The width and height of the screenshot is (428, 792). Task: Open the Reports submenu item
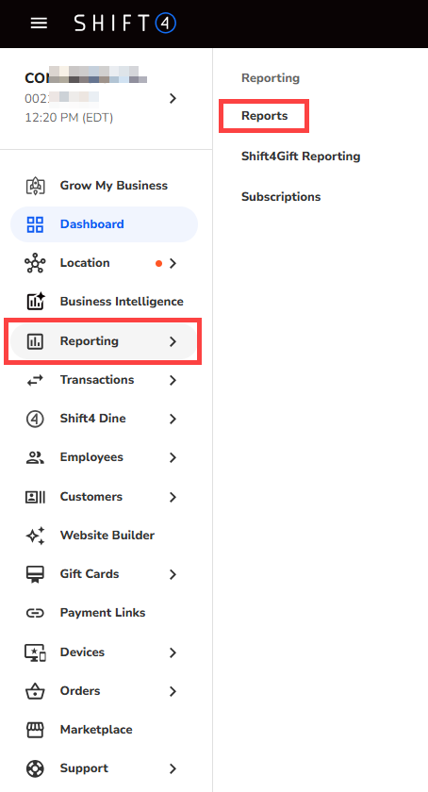tap(264, 116)
